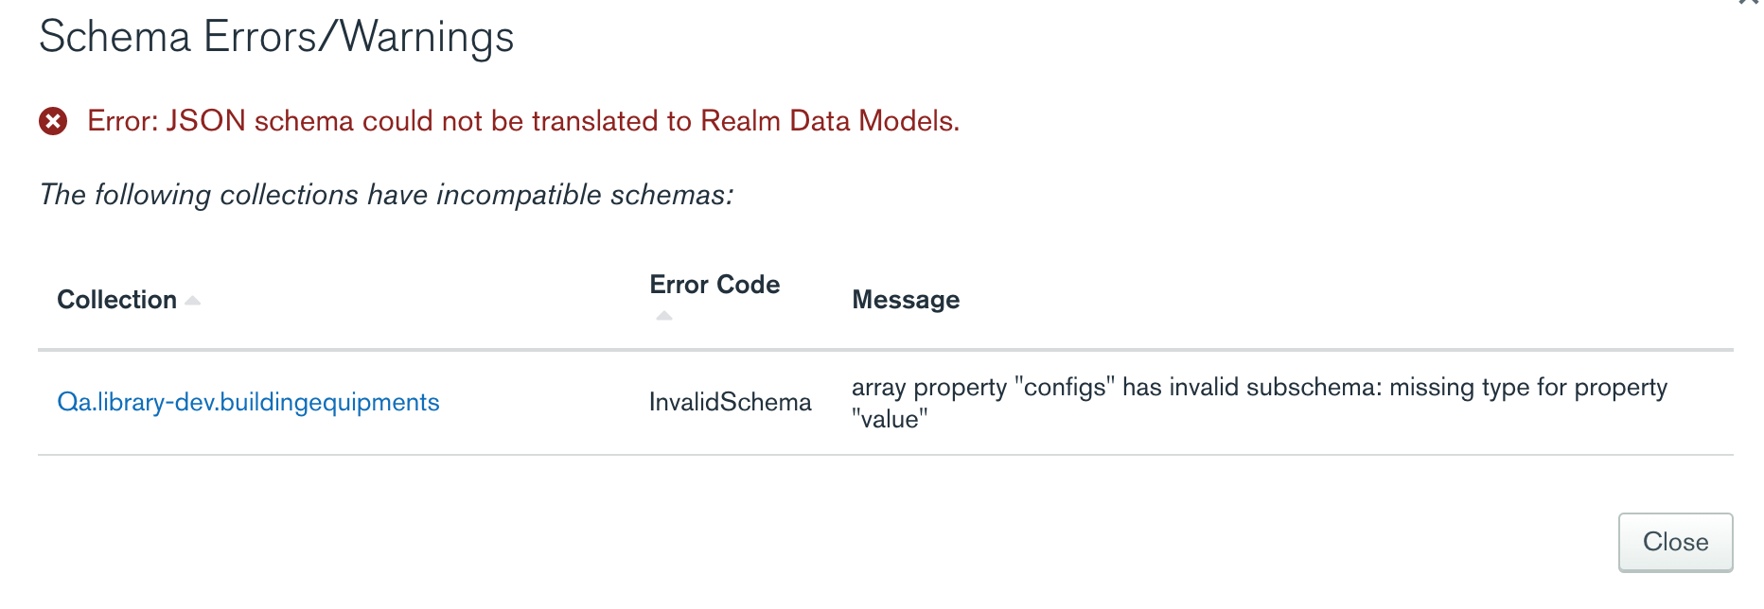Click the Message column header
The width and height of the screenshot is (1764, 609).
coord(906,300)
